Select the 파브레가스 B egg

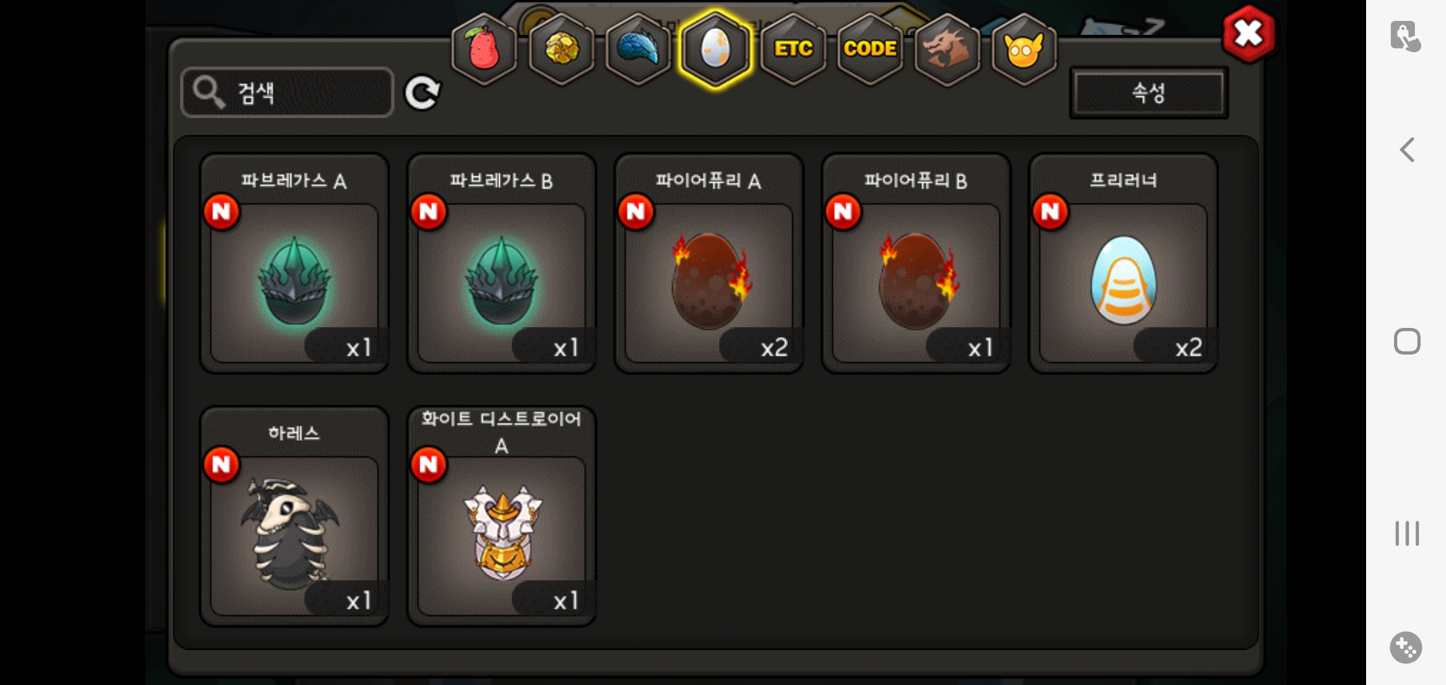[502, 263]
